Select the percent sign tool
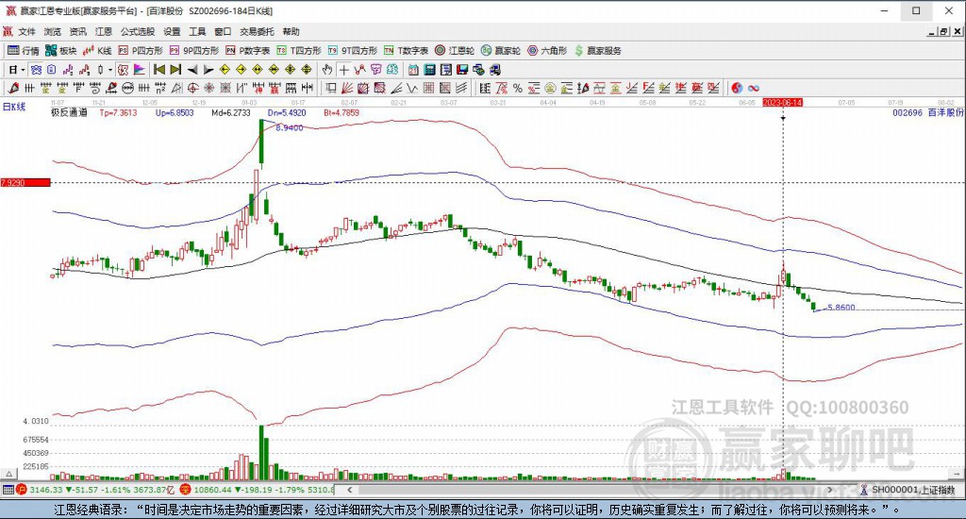Screen dimensions: 966x519 (518, 88)
